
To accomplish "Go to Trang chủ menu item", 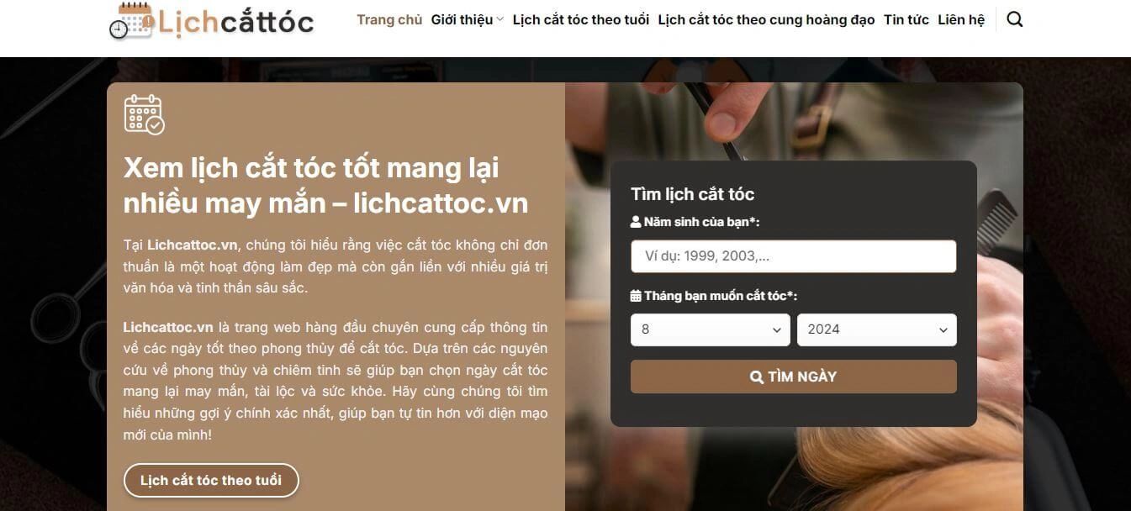I will click(x=389, y=19).
